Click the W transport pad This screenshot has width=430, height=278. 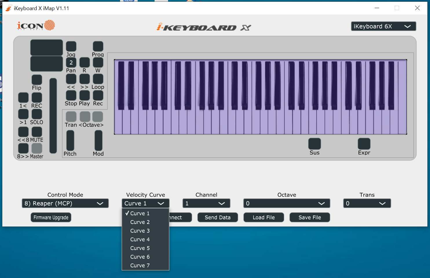pos(98,62)
